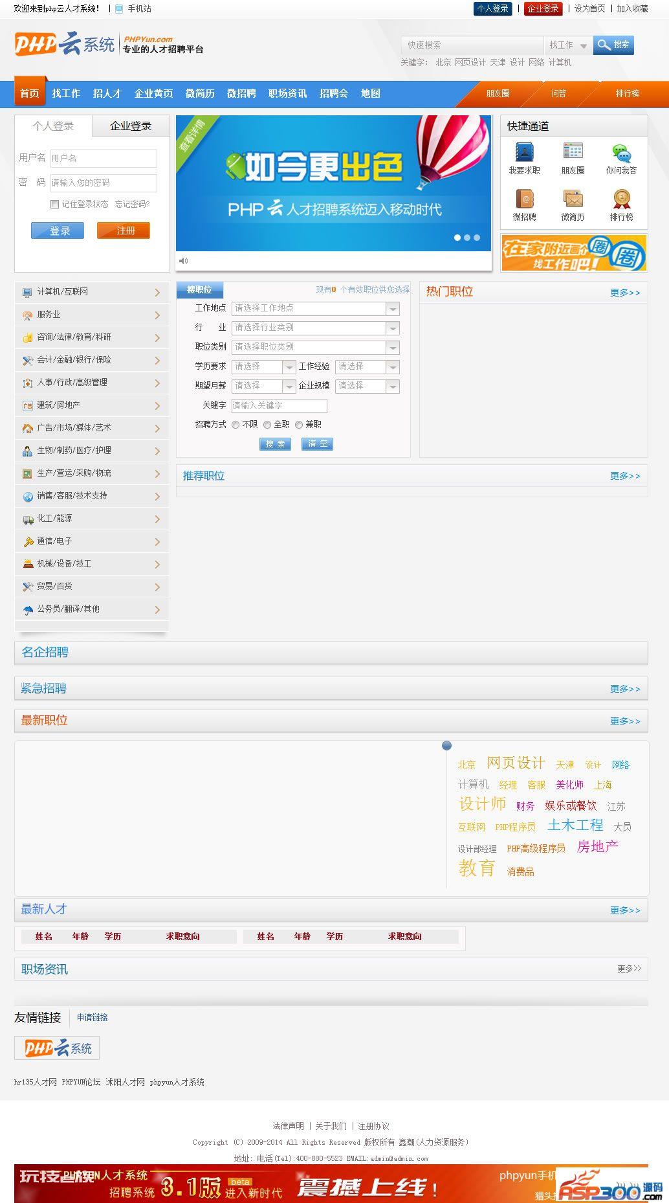Click the 会计/金融/银行/保险 category icon
The image size is (669, 1203).
[x=27, y=361]
